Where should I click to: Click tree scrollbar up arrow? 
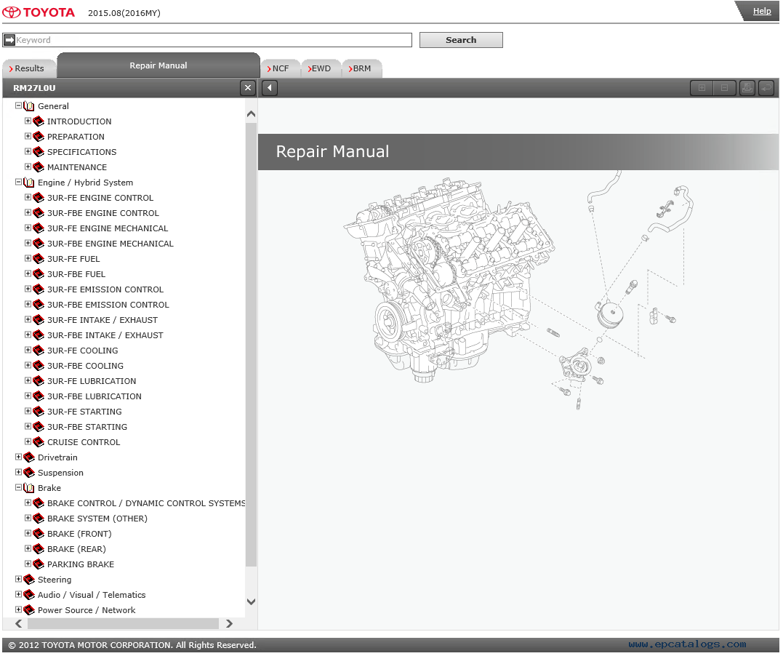[x=251, y=114]
